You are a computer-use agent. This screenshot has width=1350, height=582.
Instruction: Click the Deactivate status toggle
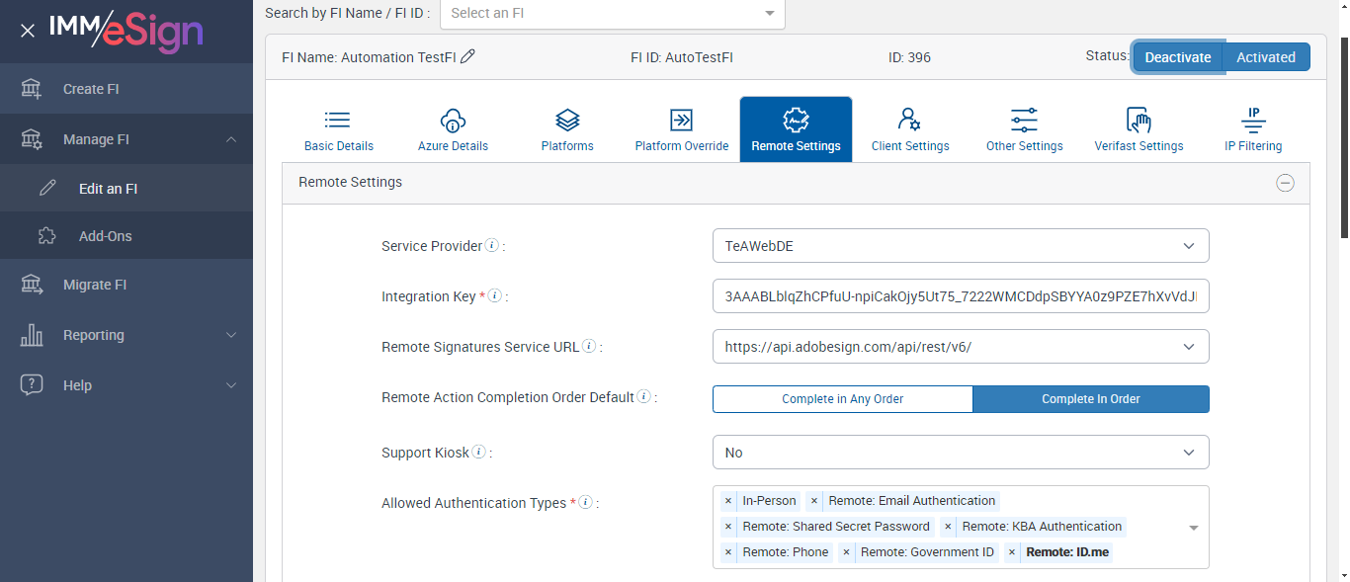pyautogui.click(x=1177, y=57)
